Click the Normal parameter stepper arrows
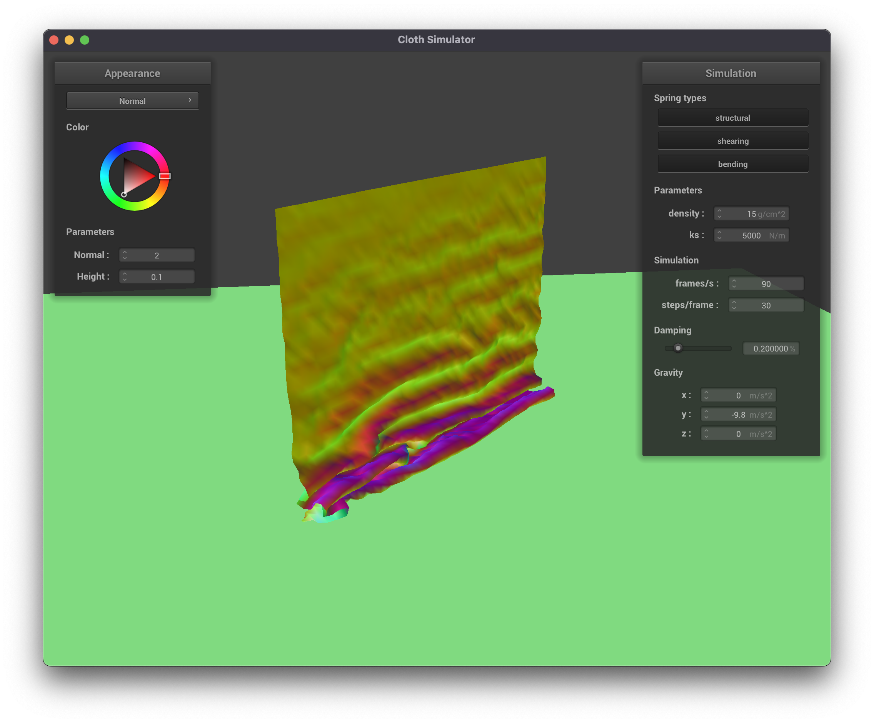 coord(124,255)
